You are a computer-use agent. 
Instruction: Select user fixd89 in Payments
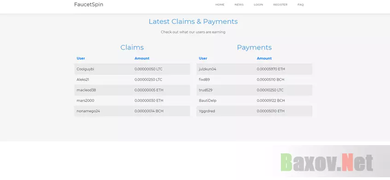(x=204, y=79)
